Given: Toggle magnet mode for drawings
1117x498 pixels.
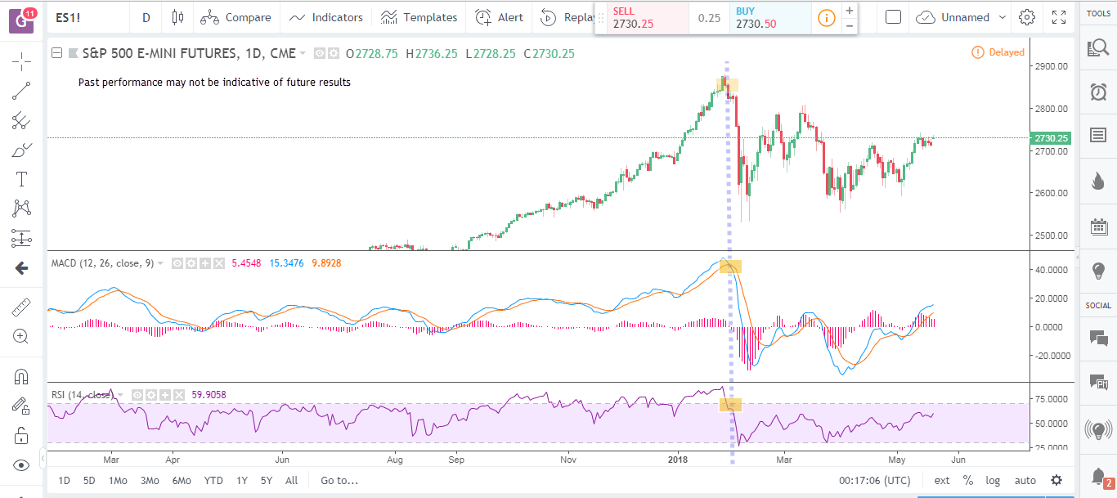Looking at the screenshot, I should click(21, 377).
